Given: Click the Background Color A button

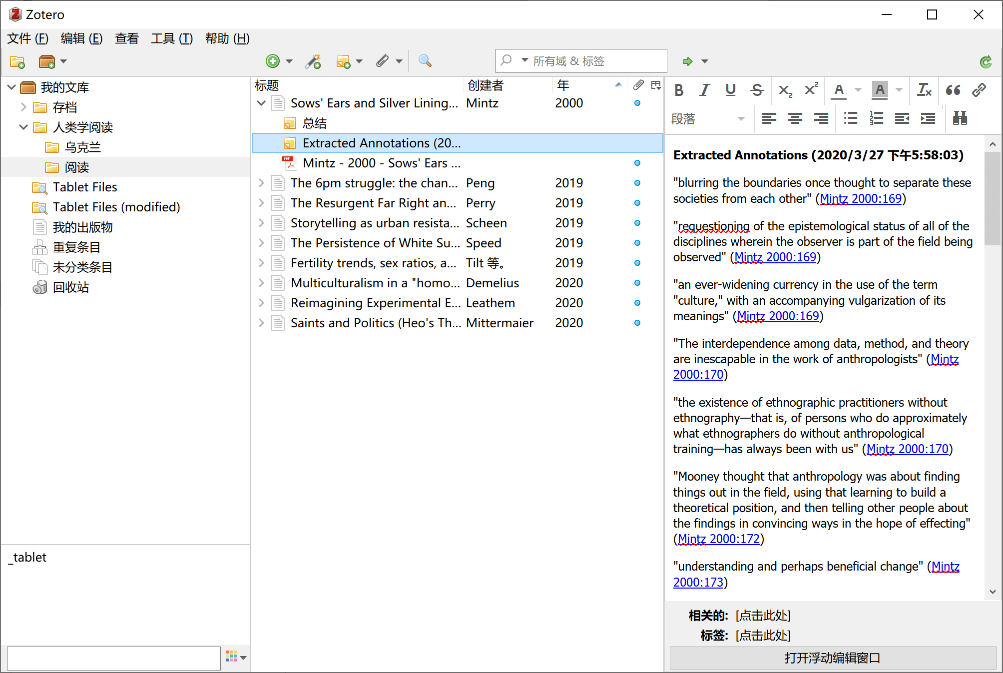Looking at the screenshot, I should pyautogui.click(x=880, y=90).
